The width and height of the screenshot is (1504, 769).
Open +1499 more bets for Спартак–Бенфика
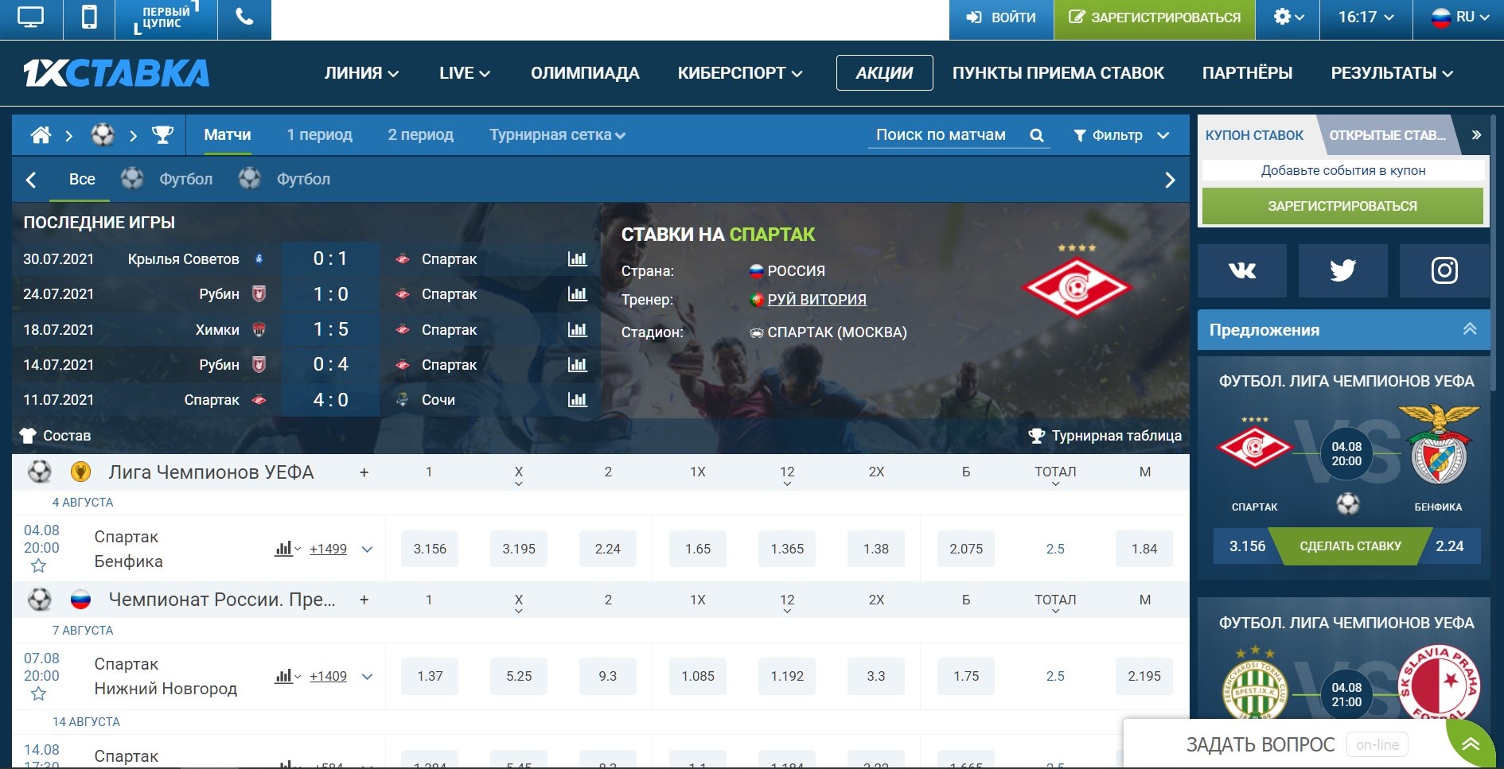click(x=328, y=549)
